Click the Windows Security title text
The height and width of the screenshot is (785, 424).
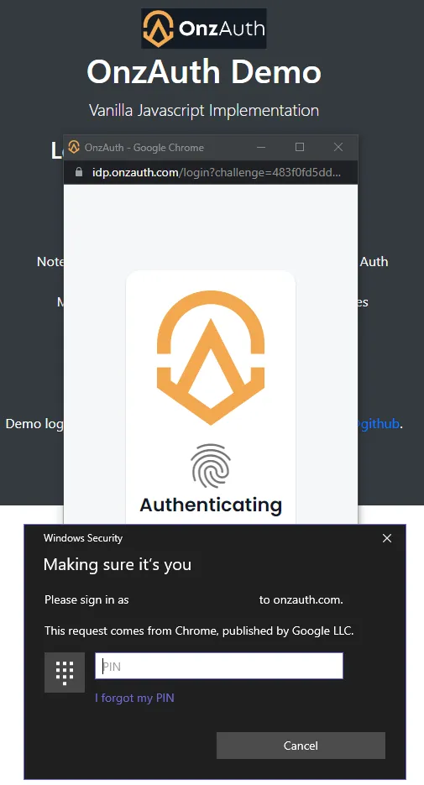[83, 538]
